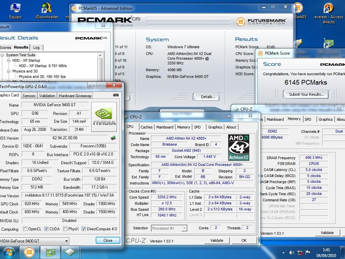Click the GPU Clock 820 MHz field

tap(32, 204)
